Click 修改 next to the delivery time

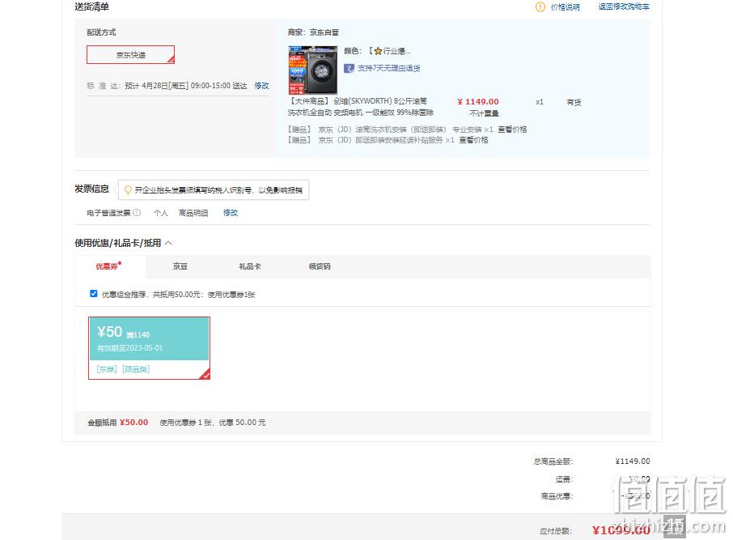coord(261,86)
